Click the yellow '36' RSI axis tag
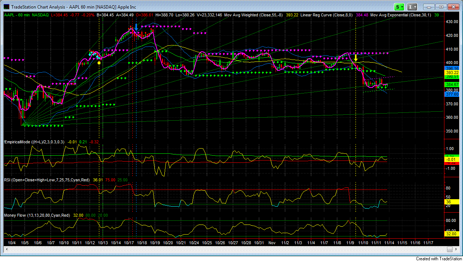This screenshot has width=463, height=261. click(x=451, y=202)
